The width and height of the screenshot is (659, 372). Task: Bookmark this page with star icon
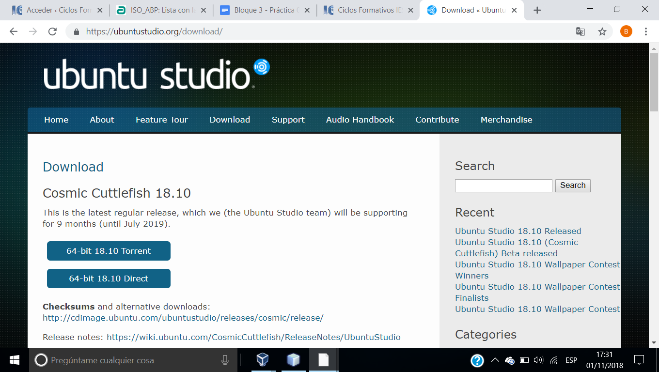[x=602, y=31]
